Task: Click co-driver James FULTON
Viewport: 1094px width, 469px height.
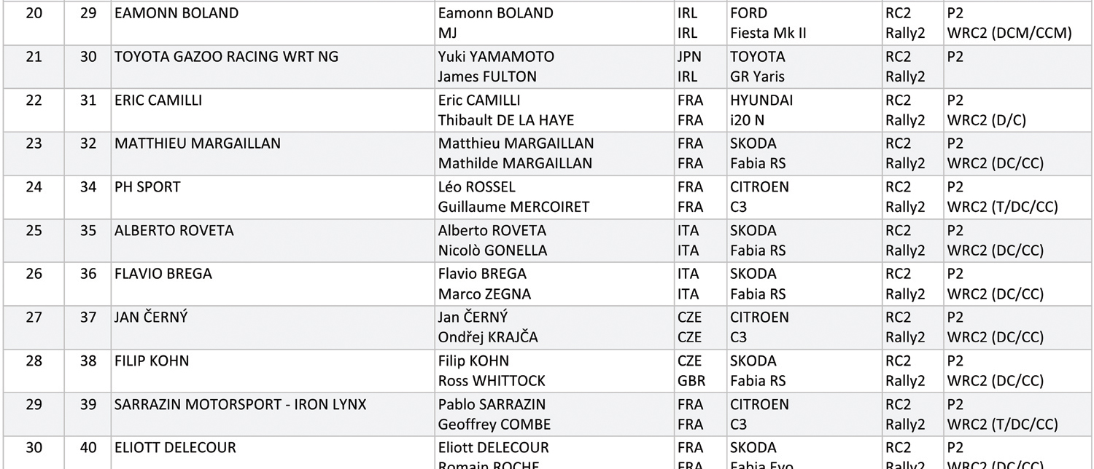Action: pos(487,76)
